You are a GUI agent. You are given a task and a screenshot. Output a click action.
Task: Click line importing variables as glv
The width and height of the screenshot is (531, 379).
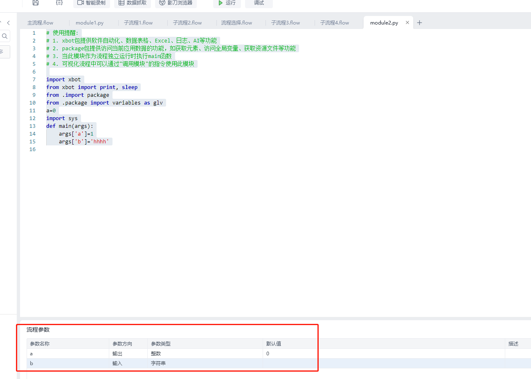point(105,103)
